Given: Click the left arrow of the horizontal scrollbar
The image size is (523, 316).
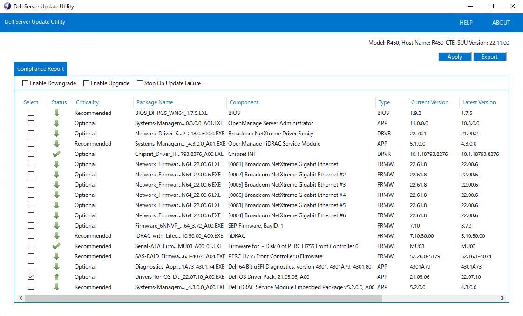Looking at the screenshot, I should pos(21,298).
